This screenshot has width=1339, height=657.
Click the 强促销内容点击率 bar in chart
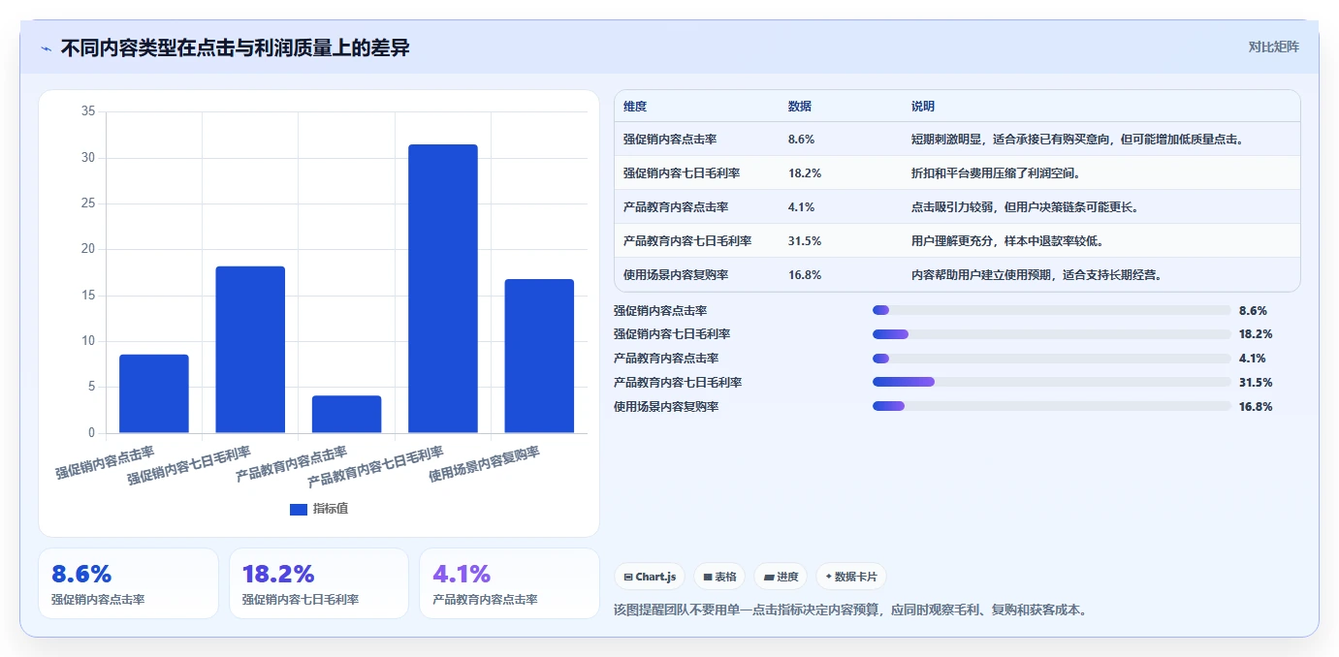154,393
